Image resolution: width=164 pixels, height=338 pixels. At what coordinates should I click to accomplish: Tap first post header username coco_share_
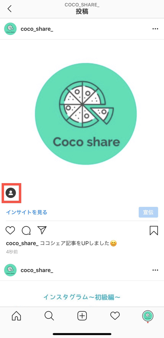tap(37, 29)
